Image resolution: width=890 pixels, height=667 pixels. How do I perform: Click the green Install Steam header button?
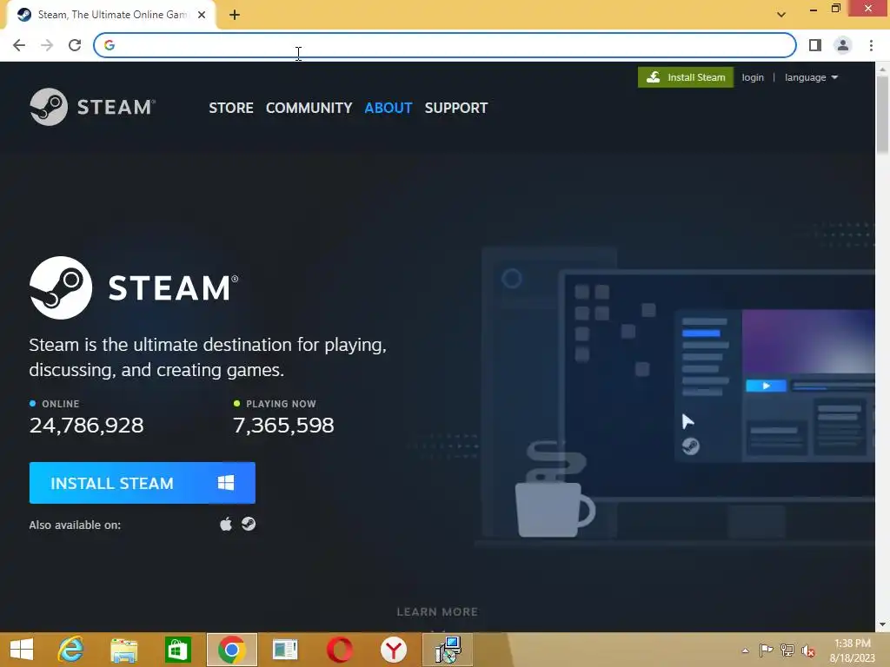[x=686, y=77]
